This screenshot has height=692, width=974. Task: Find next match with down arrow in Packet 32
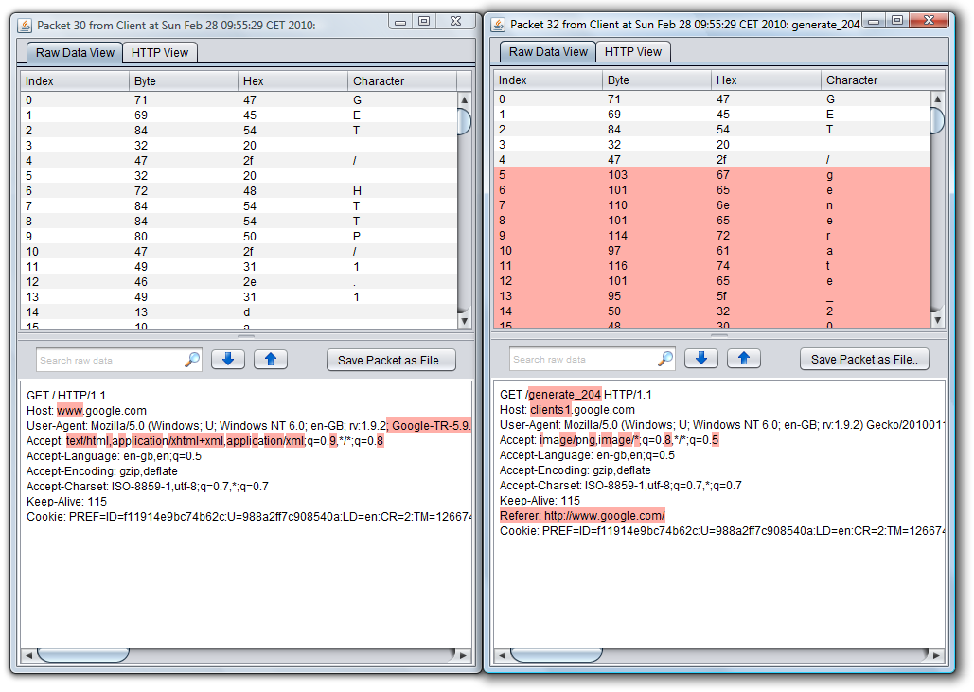point(701,359)
